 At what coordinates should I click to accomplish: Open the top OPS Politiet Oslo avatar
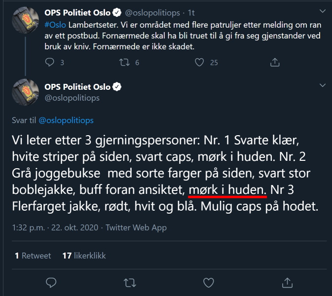[x=26, y=20]
